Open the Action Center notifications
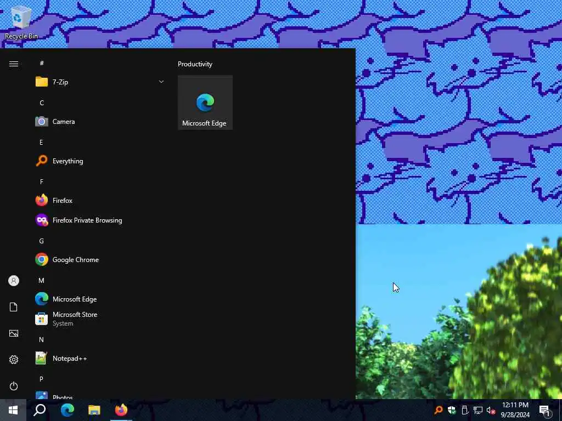562x421 pixels. tap(544, 410)
